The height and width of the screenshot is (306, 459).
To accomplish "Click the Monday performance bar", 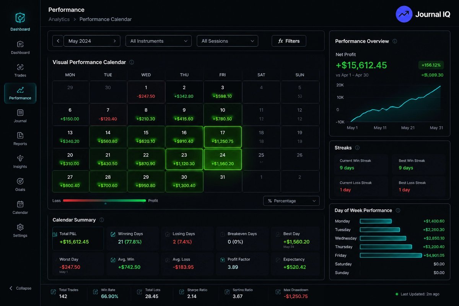I will 376,221.
